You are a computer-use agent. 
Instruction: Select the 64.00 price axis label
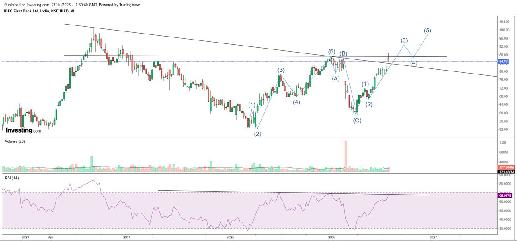pyautogui.click(x=503, y=105)
